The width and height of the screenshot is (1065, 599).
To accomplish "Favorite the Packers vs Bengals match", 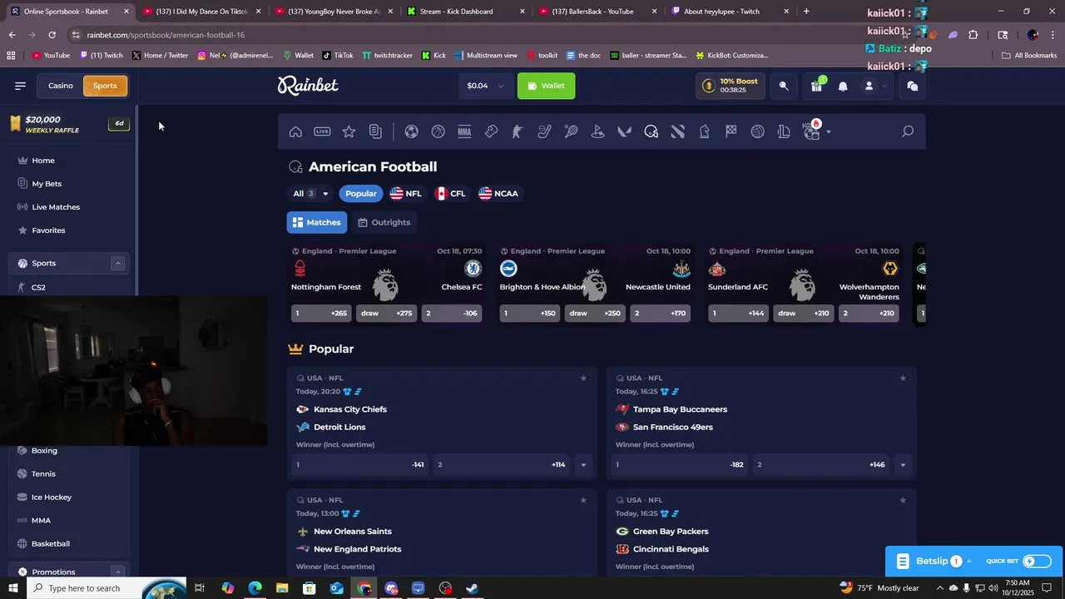I will tap(903, 500).
